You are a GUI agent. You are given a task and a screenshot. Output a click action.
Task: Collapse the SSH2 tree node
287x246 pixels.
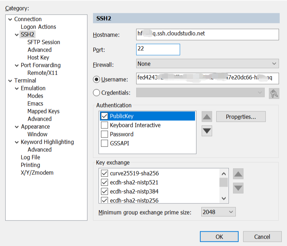[17, 35]
